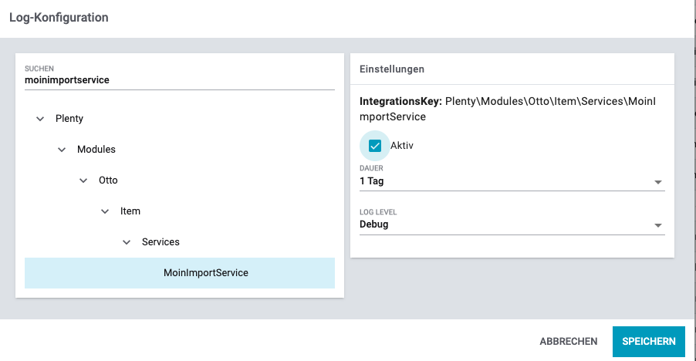Collapse the Plenty node chevron
This screenshot has height=361, width=696.
40,119
